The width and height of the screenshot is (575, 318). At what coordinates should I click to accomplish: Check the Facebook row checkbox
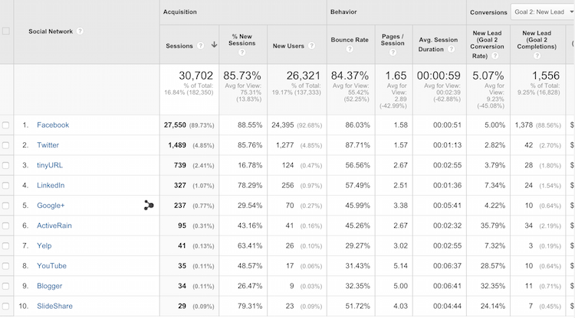coord(6,125)
